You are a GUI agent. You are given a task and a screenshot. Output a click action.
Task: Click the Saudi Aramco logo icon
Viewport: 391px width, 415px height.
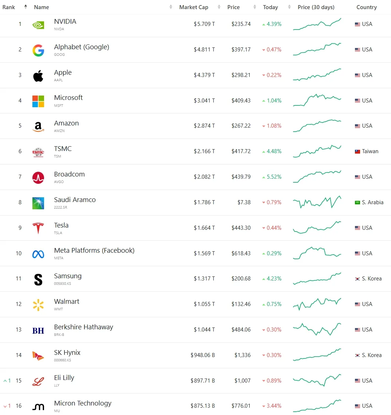[x=38, y=203]
